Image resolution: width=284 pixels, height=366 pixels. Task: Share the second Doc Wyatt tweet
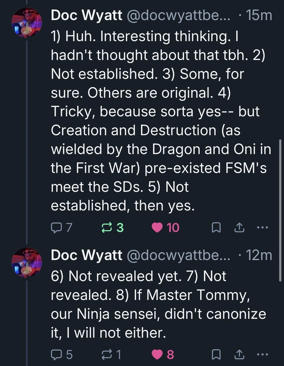coord(239,354)
